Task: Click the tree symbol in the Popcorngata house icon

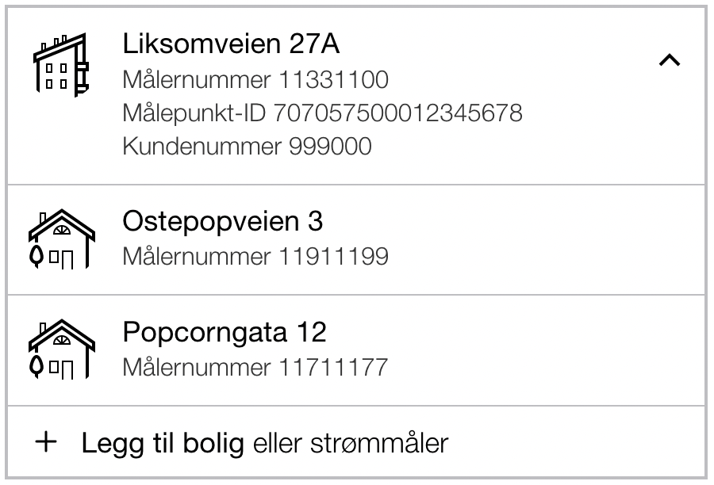Action: [x=36, y=367]
